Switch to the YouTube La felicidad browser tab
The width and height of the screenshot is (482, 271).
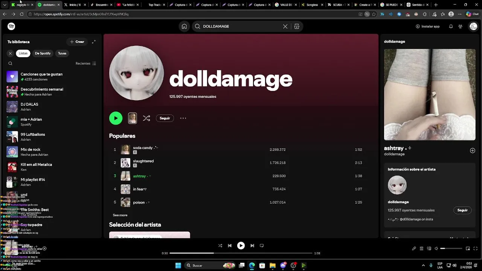coord(128,5)
